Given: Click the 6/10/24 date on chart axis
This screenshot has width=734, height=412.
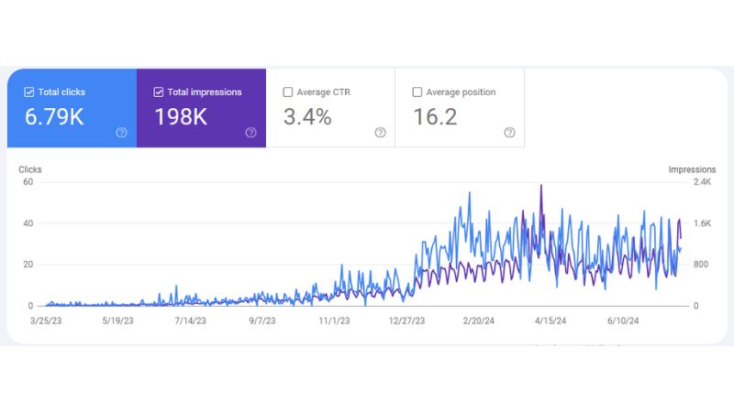Looking at the screenshot, I should point(623,321).
